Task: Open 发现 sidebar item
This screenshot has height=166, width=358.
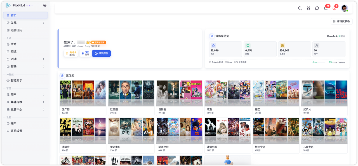Action: pyautogui.click(x=25, y=23)
